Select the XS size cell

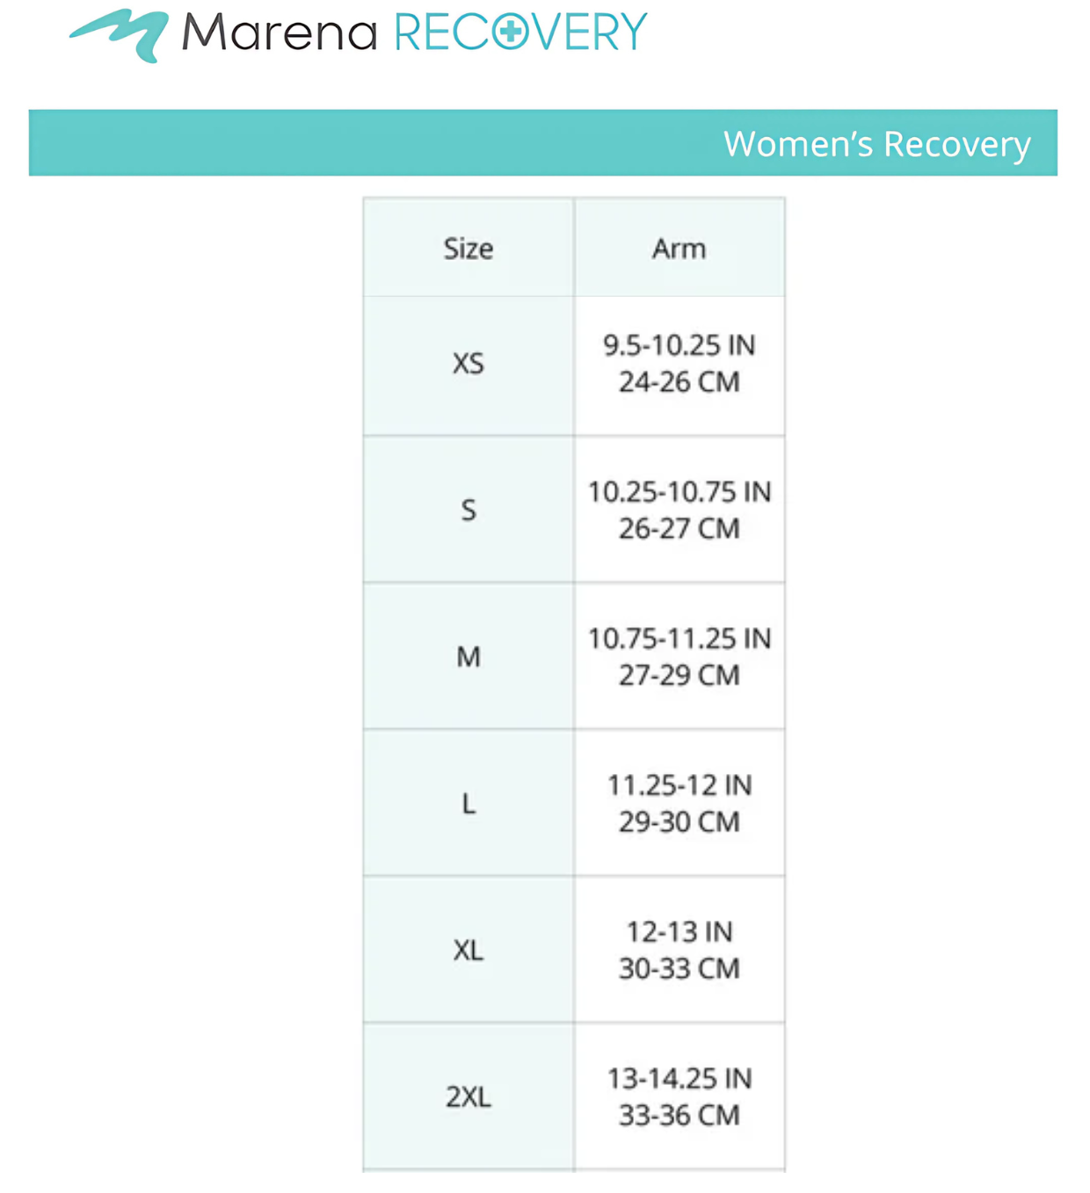(x=469, y=364)
